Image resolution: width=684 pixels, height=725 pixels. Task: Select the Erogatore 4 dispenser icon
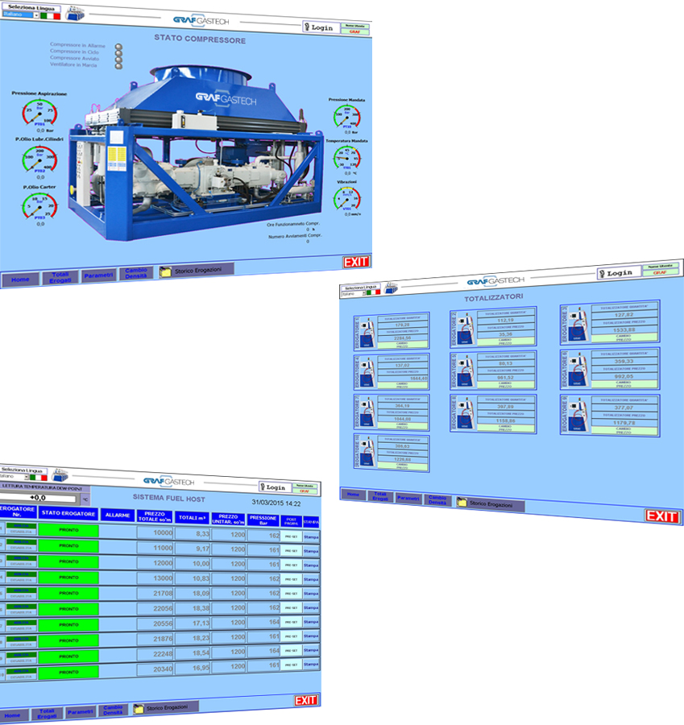(367, 372)
